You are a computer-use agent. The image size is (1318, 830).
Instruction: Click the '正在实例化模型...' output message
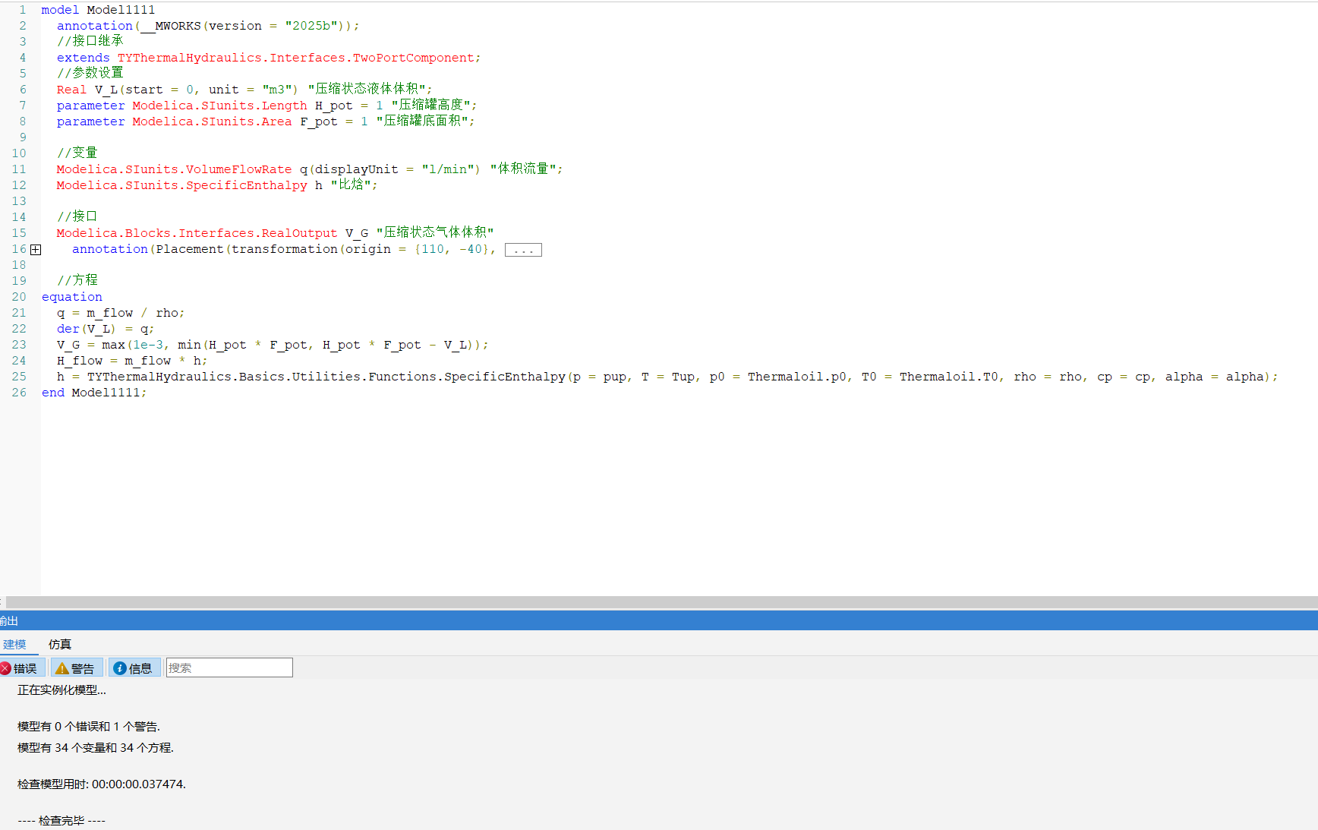point(61,690)
